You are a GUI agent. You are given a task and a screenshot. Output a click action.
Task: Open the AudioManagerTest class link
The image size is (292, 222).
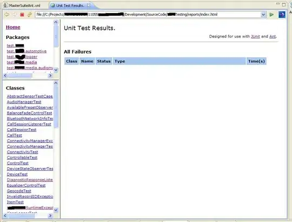click(24, 102)
